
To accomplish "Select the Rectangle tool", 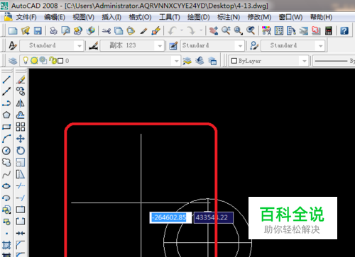I will click(6, 127).
